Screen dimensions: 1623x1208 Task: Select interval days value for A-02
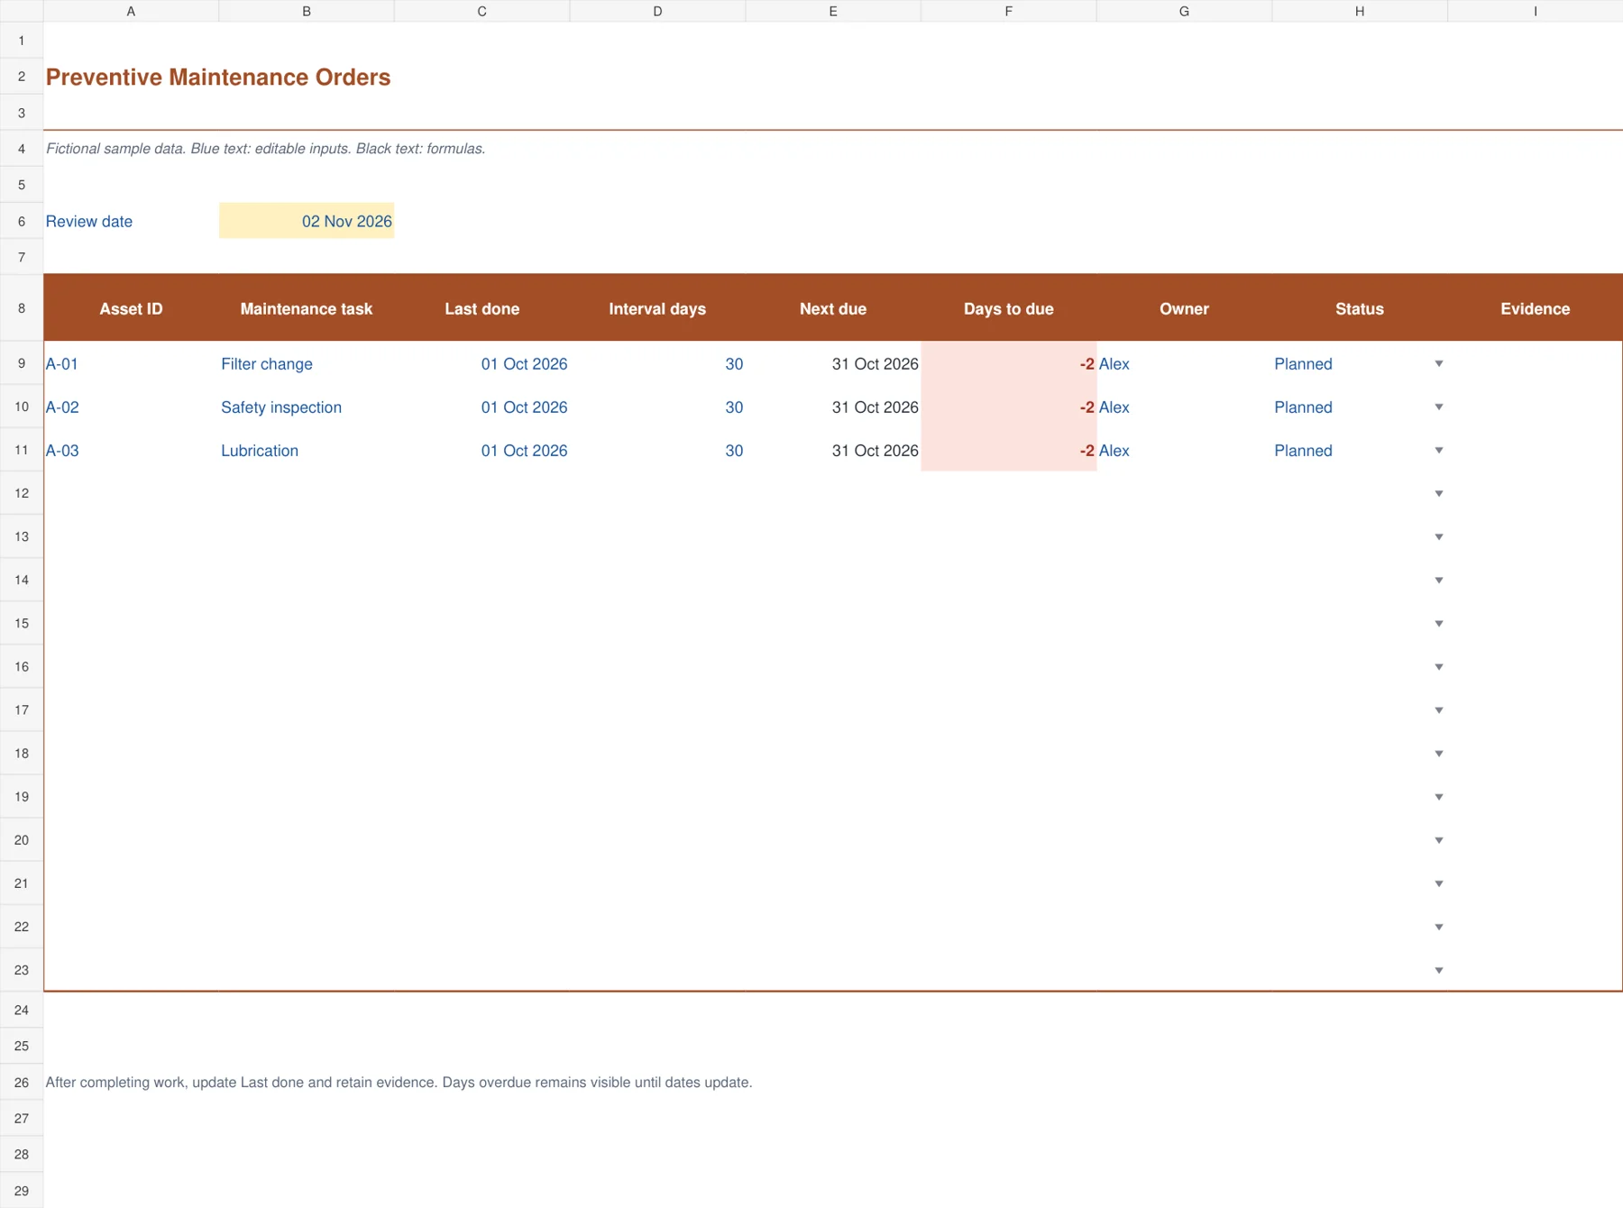point(657,407)
